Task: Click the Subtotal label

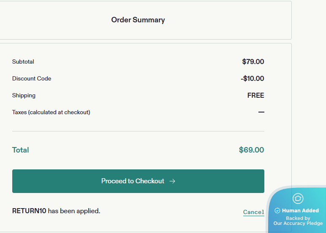Action: click(23, 62)
